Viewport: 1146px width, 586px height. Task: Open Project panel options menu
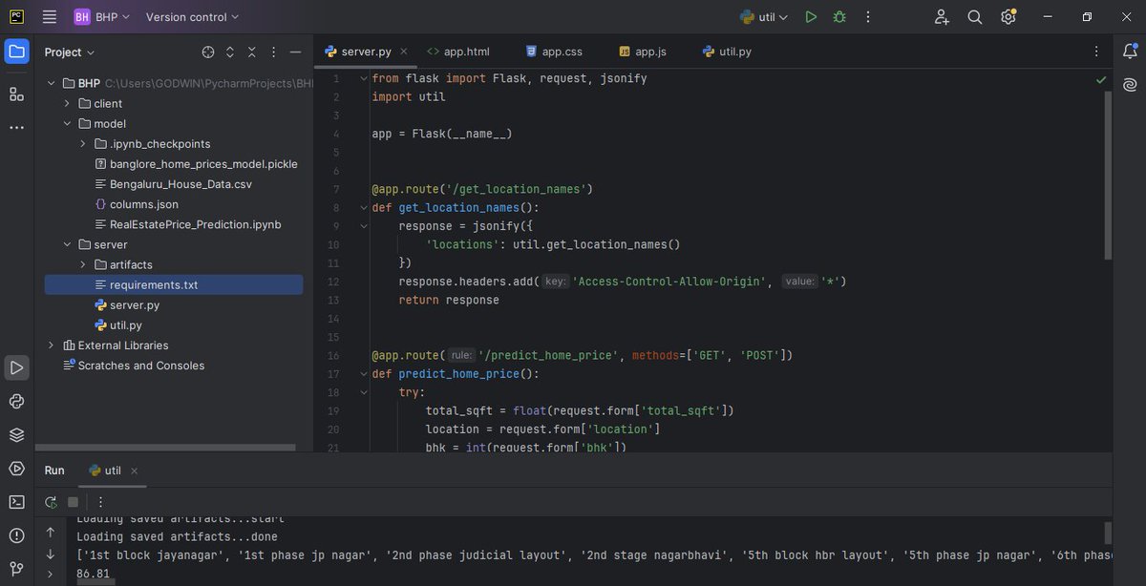[x=274, y=52]
